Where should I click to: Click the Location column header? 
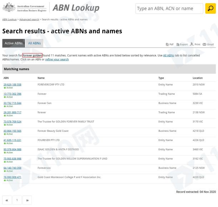click(x=198, y=78)
